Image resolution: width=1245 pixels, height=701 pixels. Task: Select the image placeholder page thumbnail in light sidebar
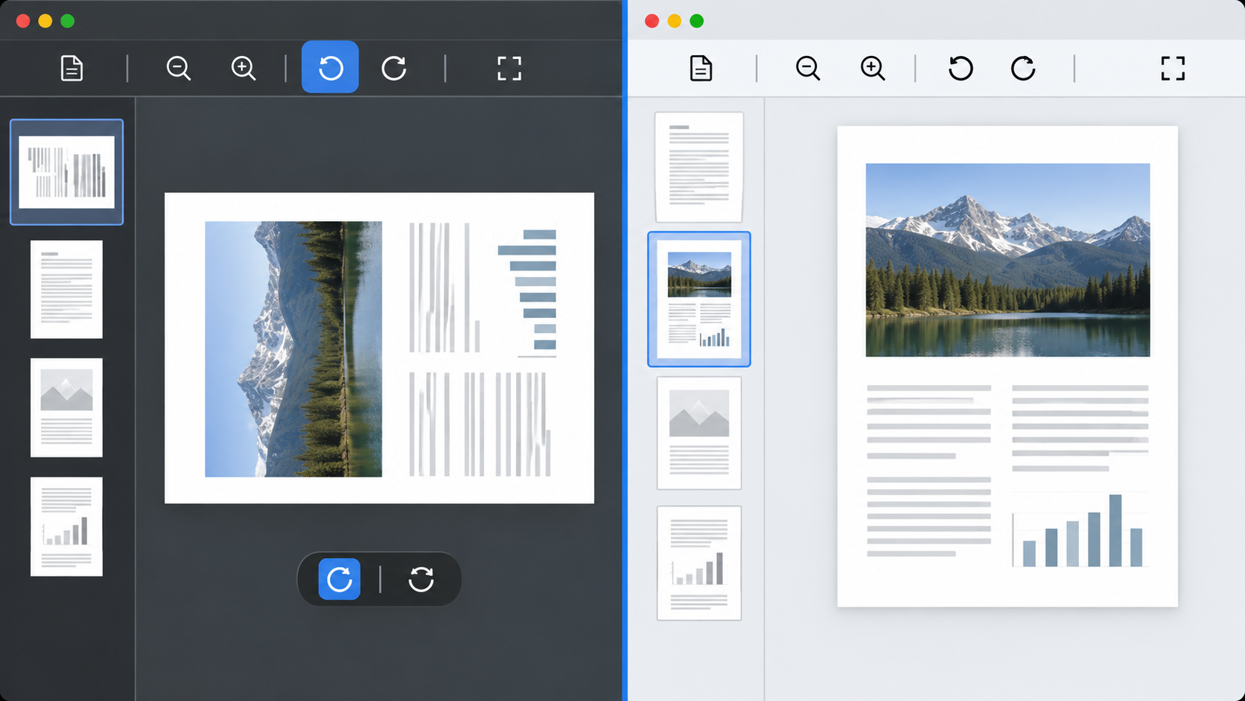(x=699, y=433)
